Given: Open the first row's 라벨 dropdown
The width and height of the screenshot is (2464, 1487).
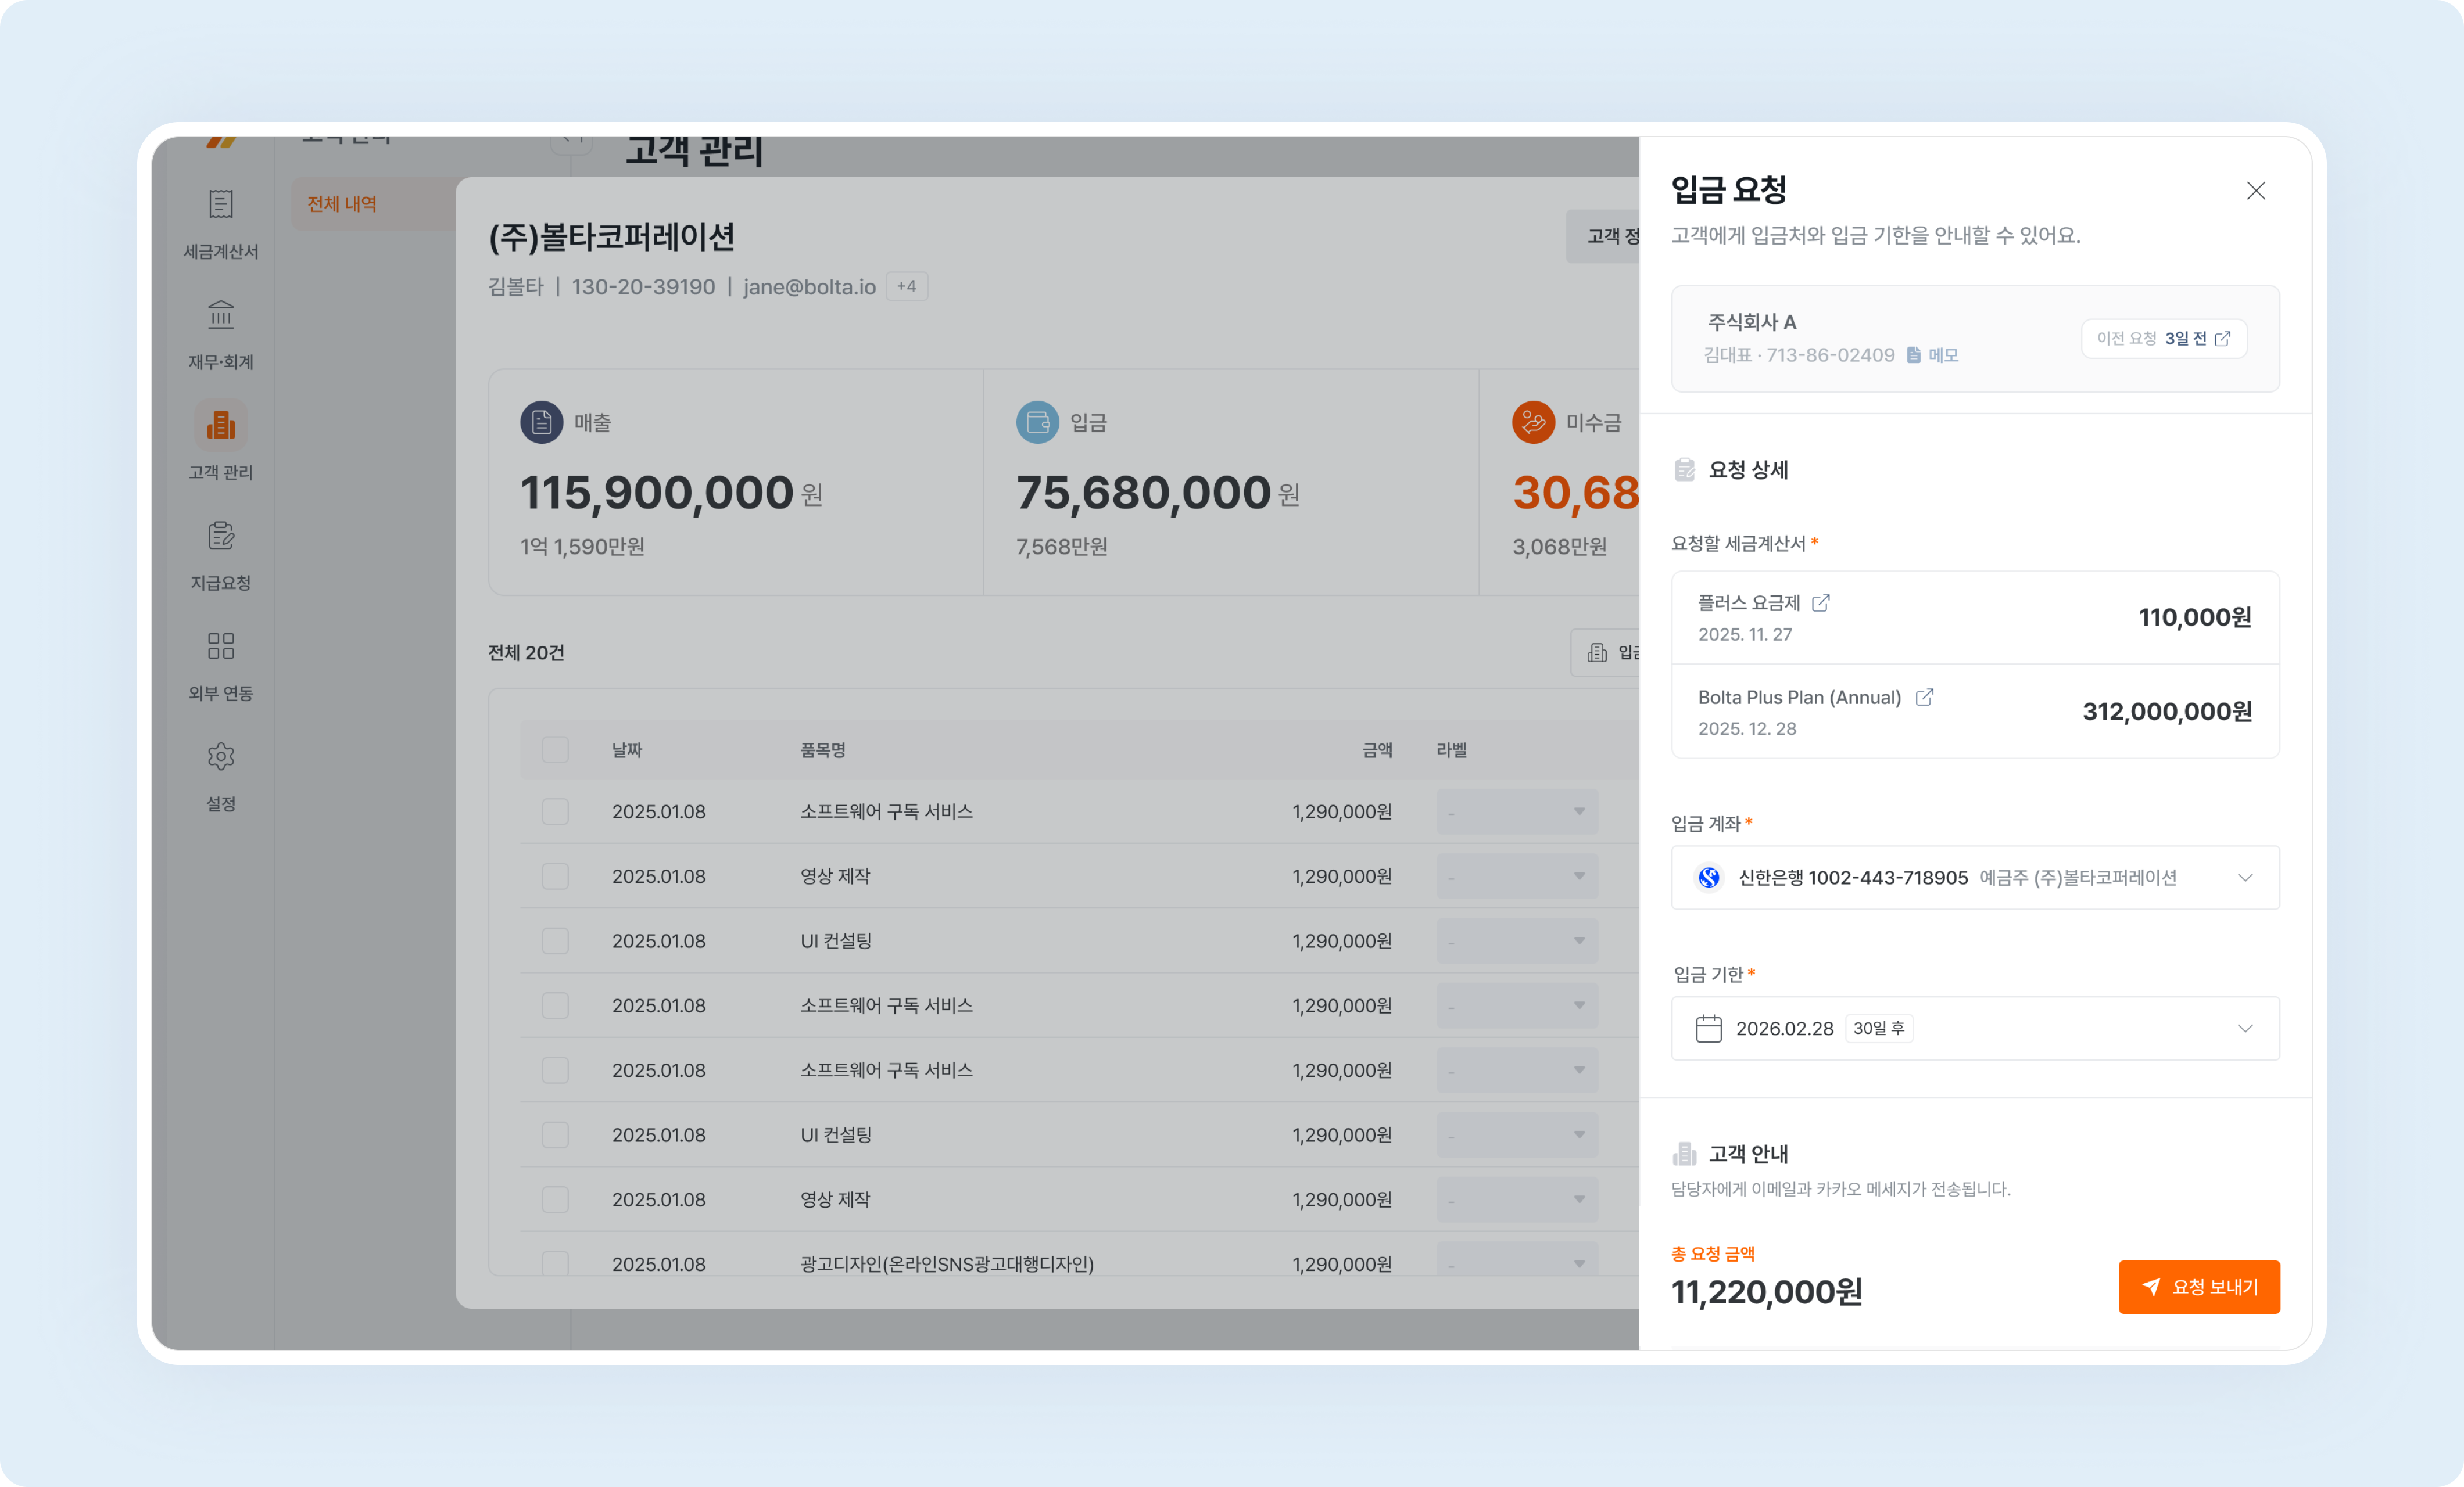Looking at the screenshot, I should 1517,811.
